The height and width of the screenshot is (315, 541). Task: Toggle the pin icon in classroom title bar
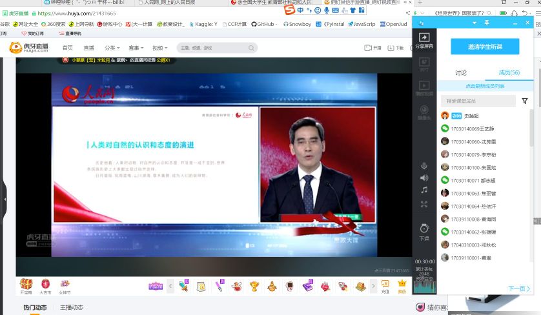point(487,23)
